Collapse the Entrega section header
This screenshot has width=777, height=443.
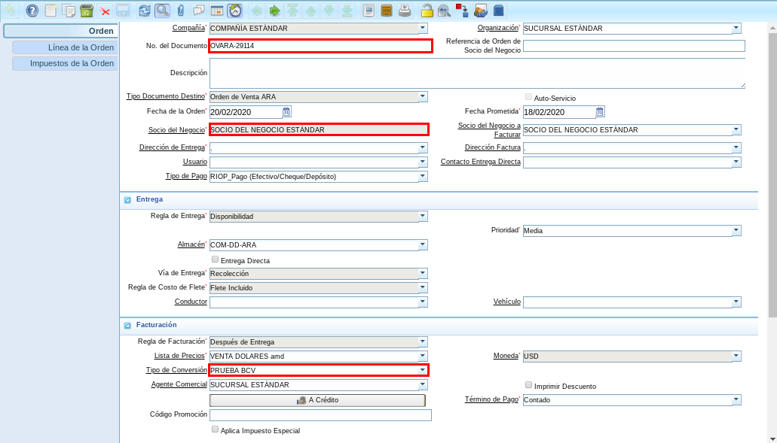pos(127,199)
